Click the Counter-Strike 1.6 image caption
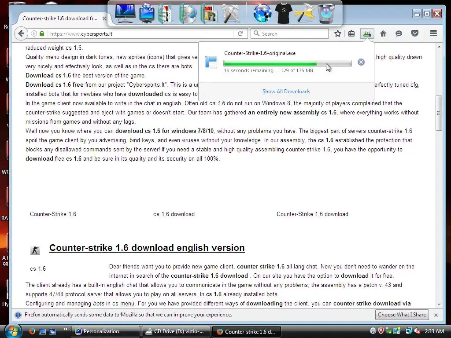 53,214
